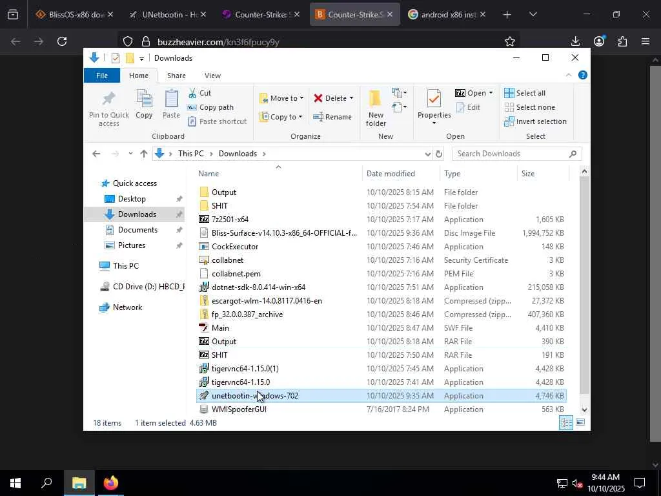
Task: Select Desktop in Quick access
Action: click(x=132, y=199)
